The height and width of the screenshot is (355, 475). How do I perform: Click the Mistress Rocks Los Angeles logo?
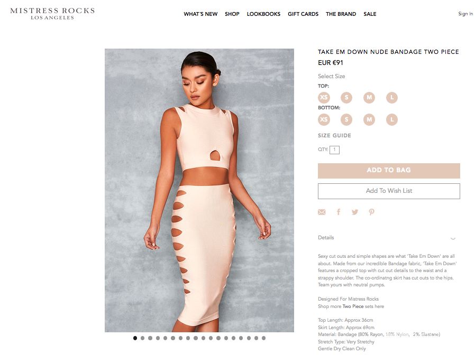point(52,14)
